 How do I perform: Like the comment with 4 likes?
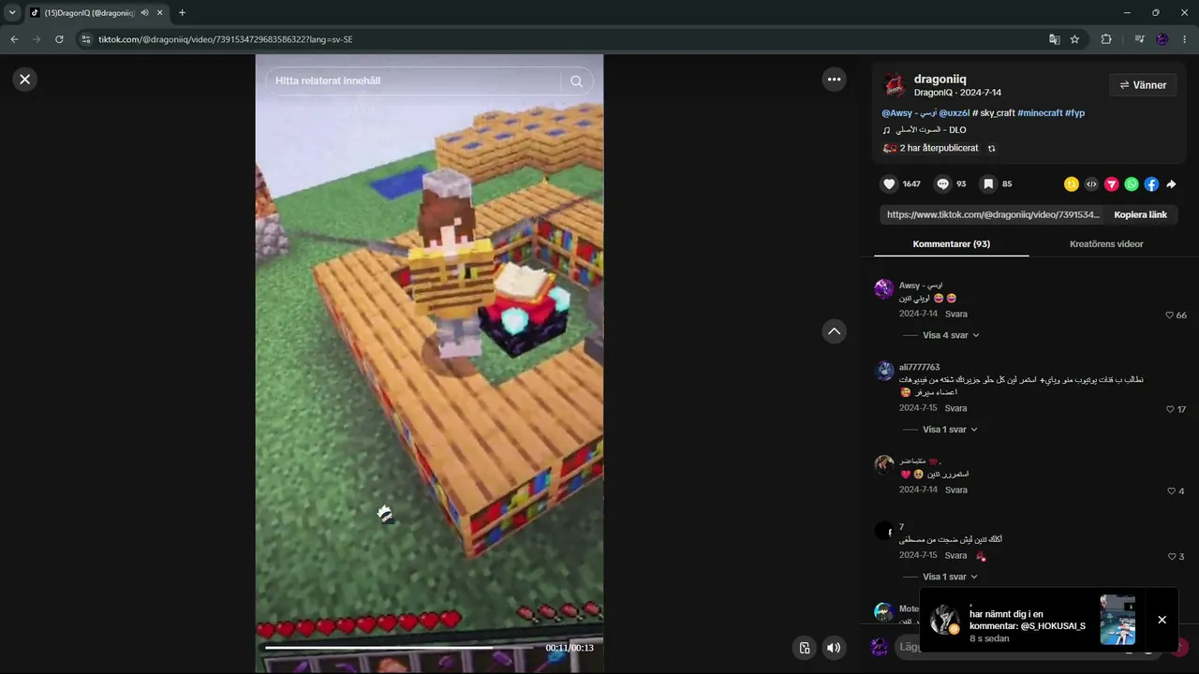pos(1171,491)
